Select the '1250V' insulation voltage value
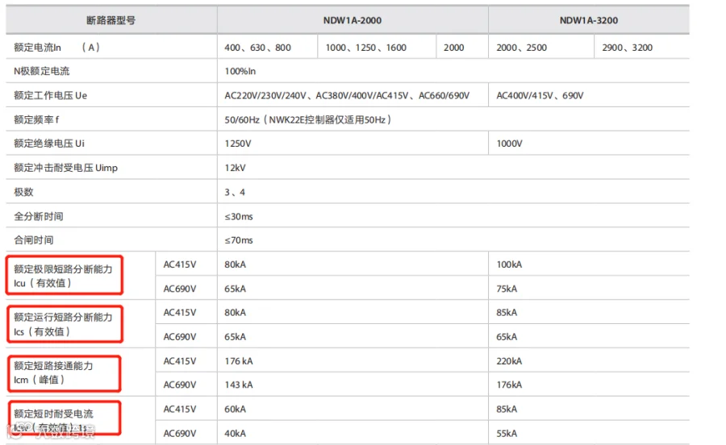726x445 pixels. [x=238, y=143]
